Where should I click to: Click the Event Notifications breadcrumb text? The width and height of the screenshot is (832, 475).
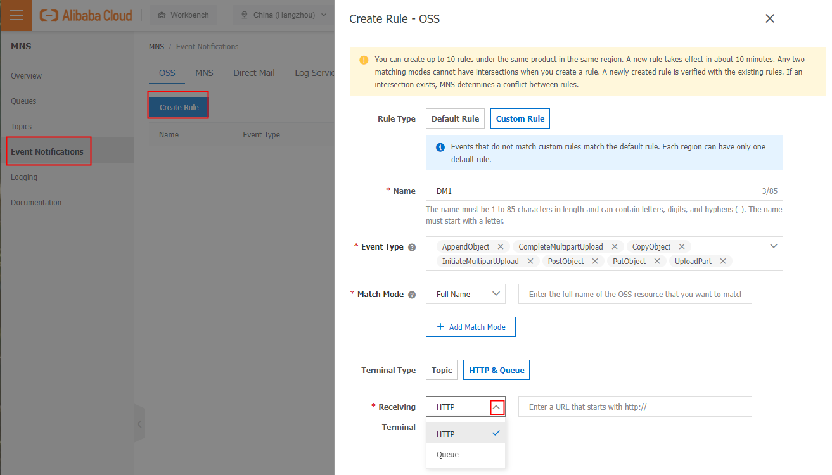pyautogui.click(x=207, y=47)
